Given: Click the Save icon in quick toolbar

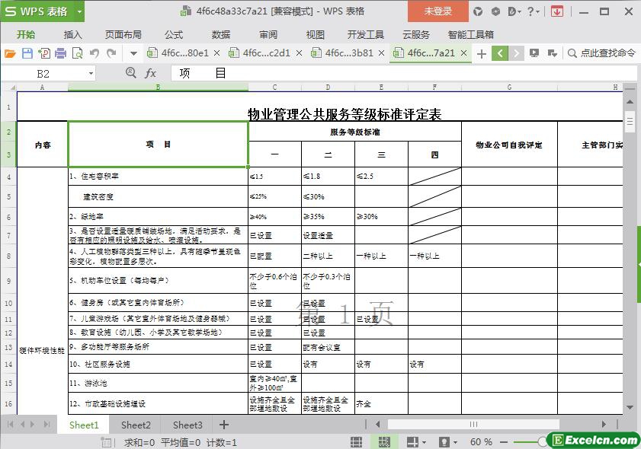Looking at the screenshot, I should coord(27,53).
